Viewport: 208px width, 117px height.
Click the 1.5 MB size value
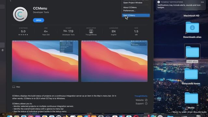136,32
